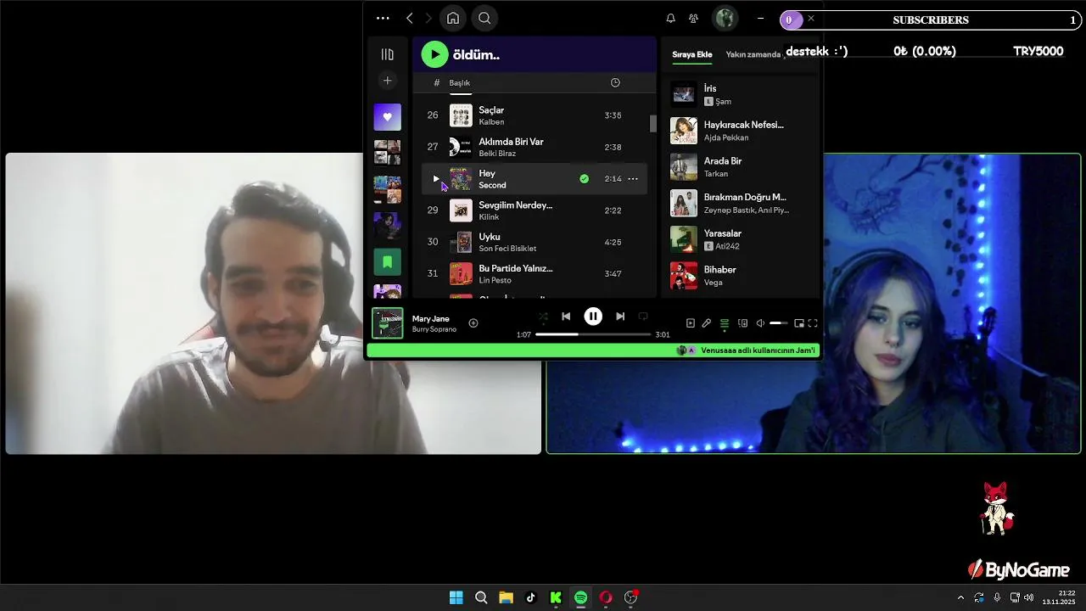The height and width of the screenshot is (611, 1086).
Task: Skip to previous track
Action: (566, 317)
